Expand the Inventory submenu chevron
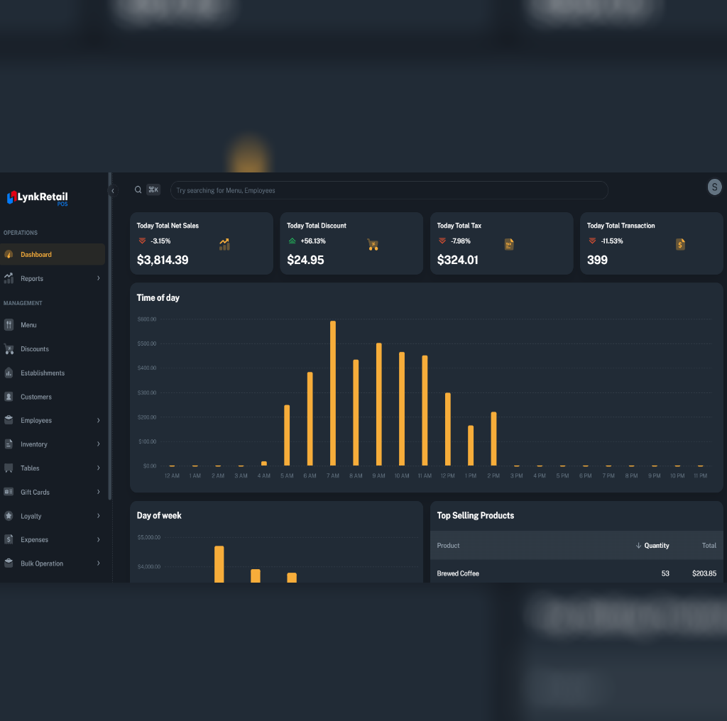The image size is (727, 721). pos(98,444)
